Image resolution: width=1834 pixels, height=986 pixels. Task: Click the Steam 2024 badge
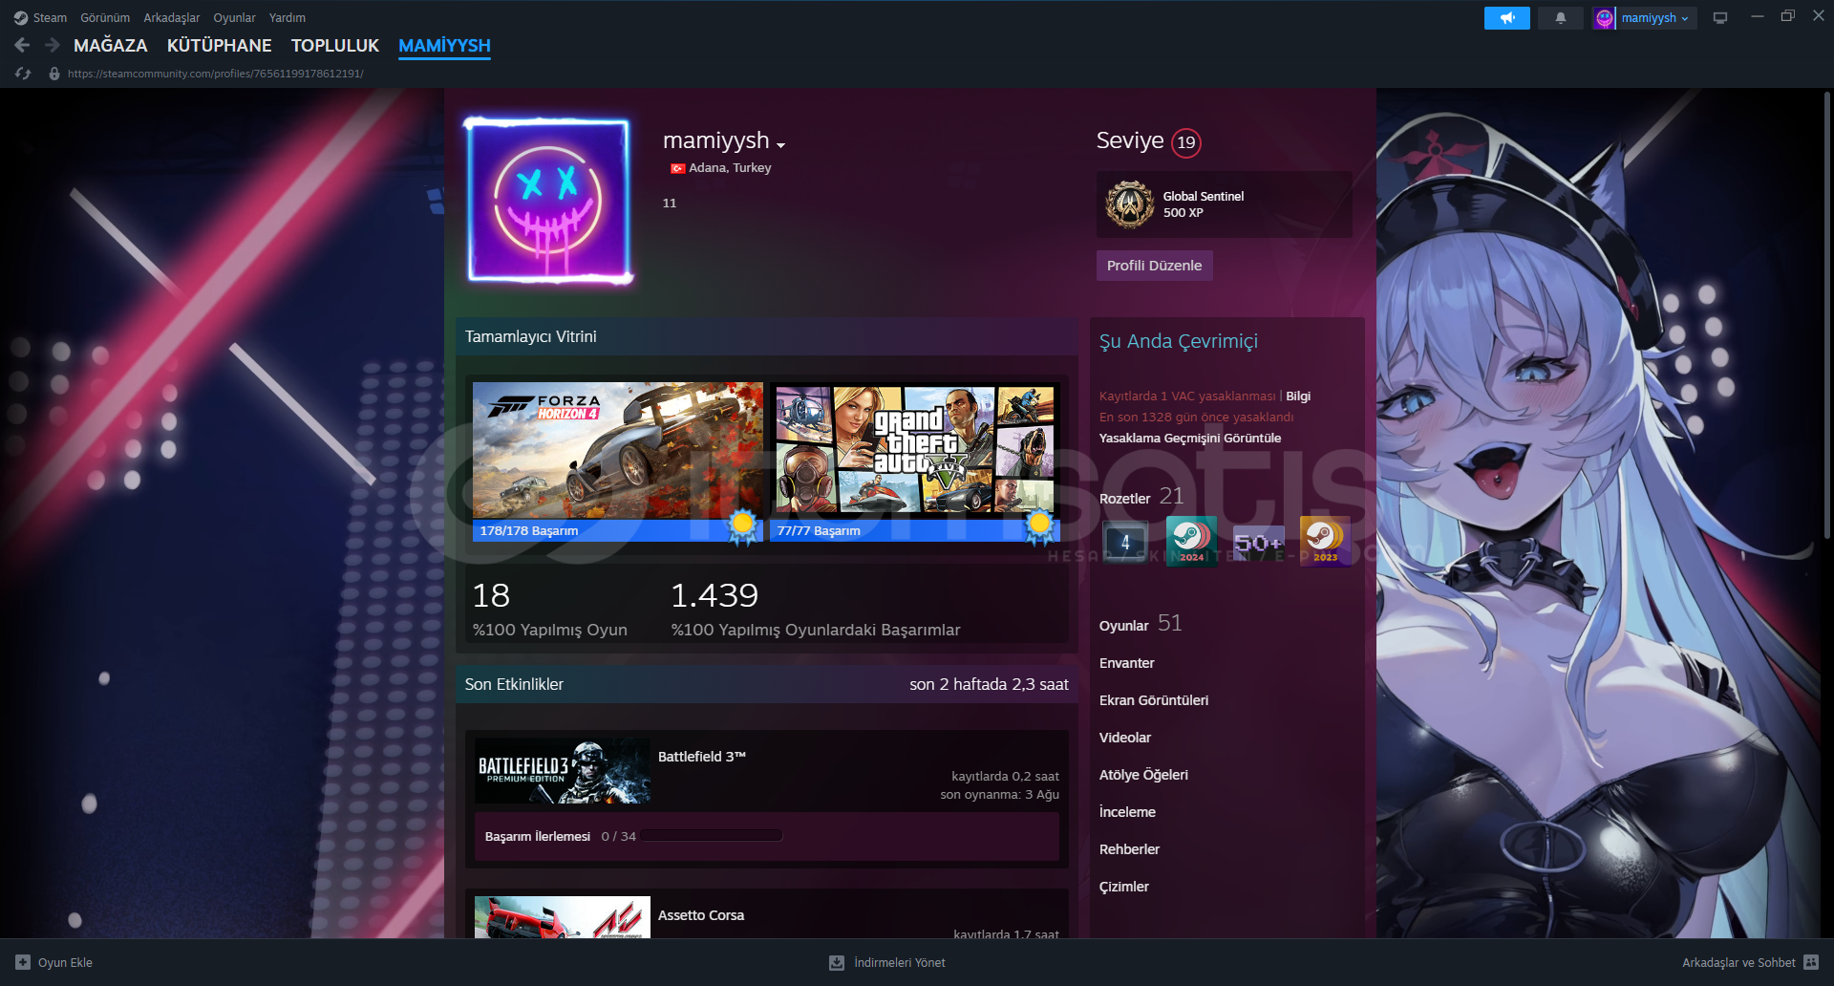1192,542
